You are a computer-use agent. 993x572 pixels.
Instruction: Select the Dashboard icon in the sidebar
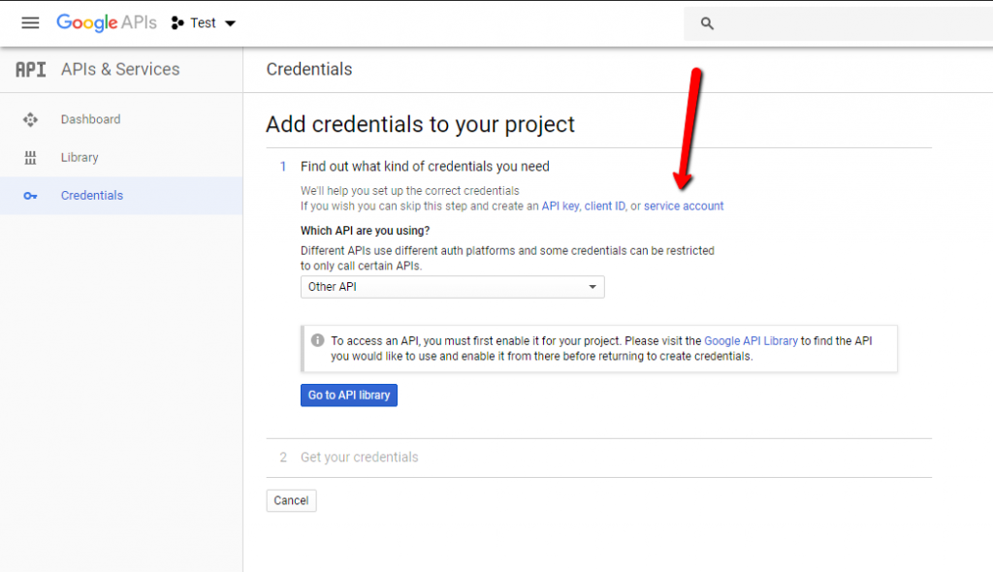[x=30, y=118]
